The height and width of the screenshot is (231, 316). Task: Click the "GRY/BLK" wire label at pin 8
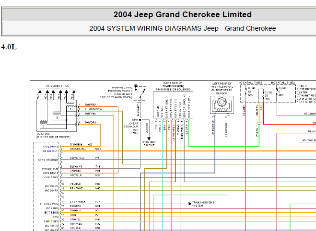76,175
